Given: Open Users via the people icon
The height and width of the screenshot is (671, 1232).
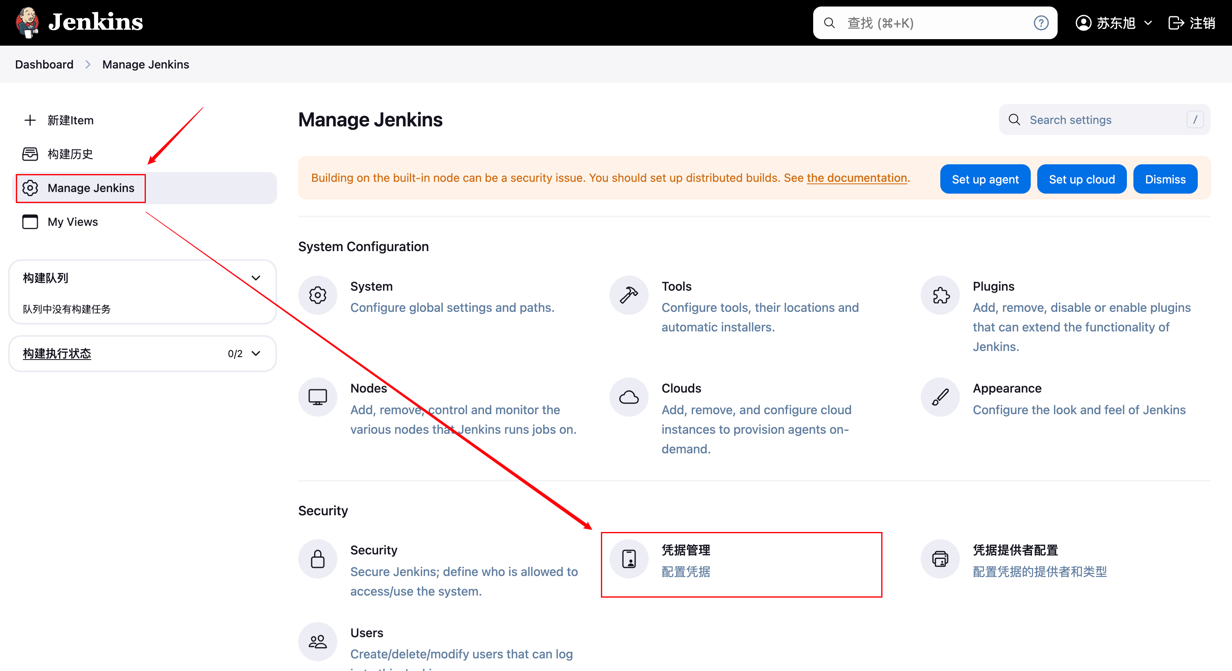Looking at the screenshot, I should [x=317, y=642].
